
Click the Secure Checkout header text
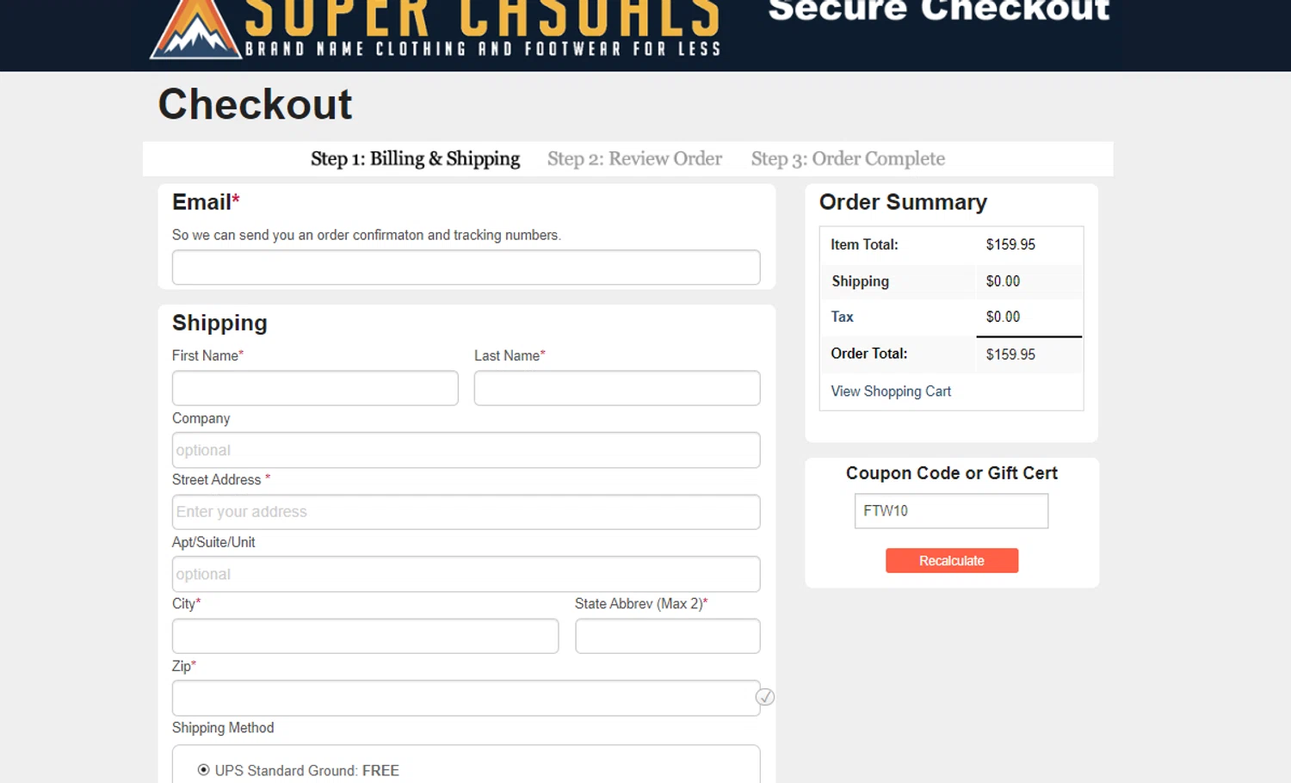pos(939,10)
